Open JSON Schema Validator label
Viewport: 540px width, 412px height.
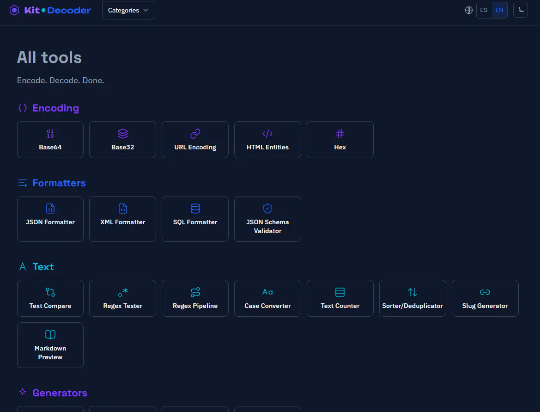pyautogui.click(x=267, y=227)
